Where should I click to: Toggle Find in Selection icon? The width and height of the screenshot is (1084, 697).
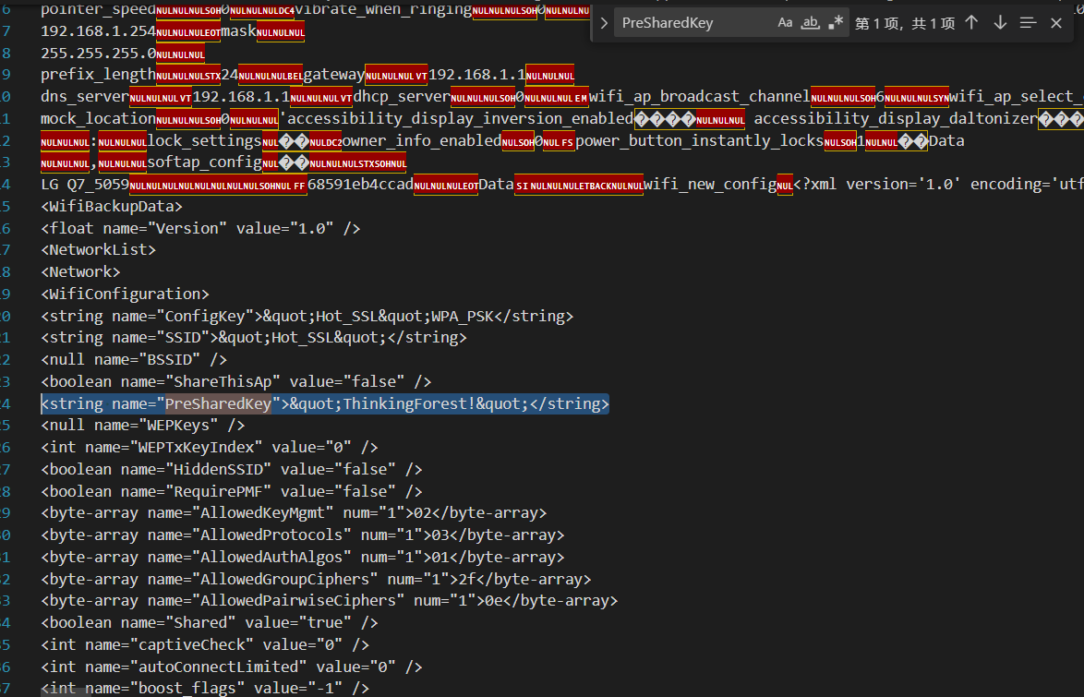point(1028,23)
